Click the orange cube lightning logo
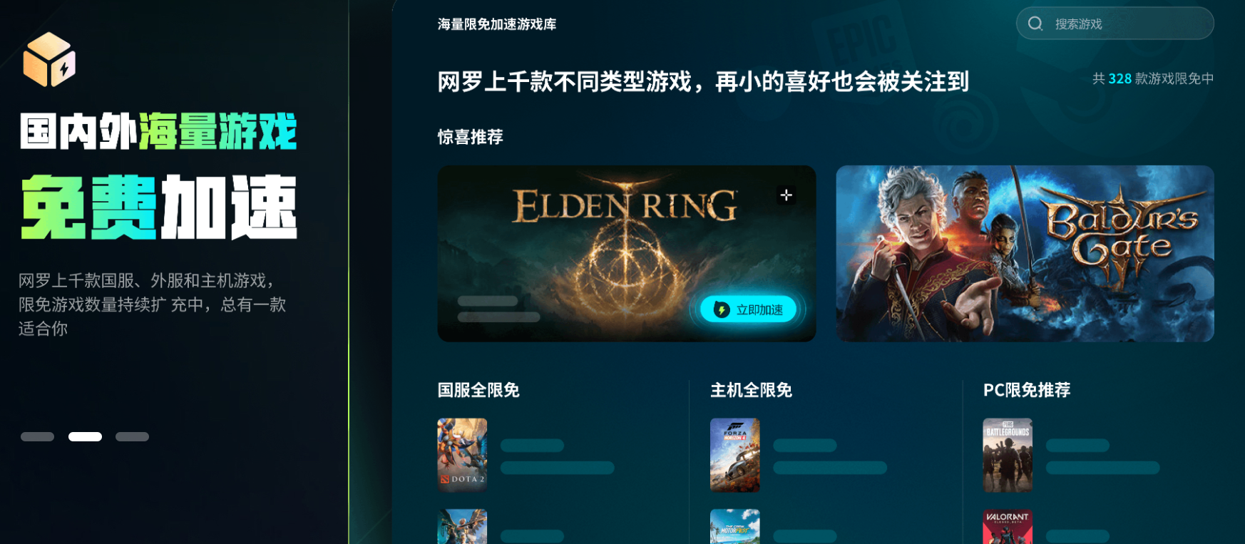 [49, 59]
